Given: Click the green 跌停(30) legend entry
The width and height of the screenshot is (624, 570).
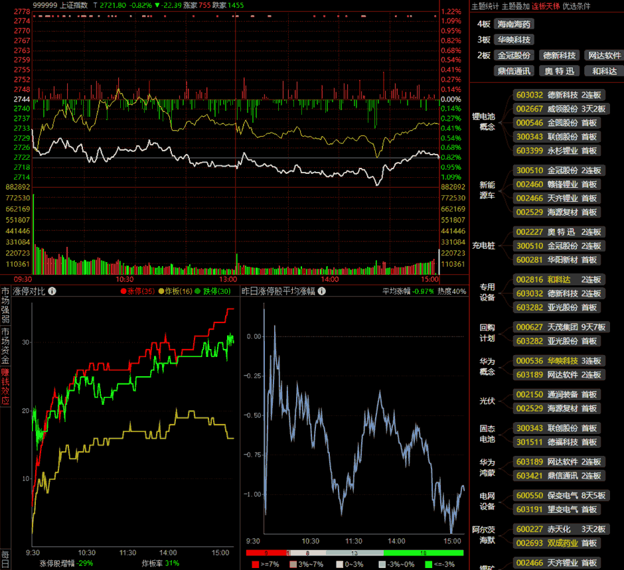Looking at the screenshot, I should point(213,291).
